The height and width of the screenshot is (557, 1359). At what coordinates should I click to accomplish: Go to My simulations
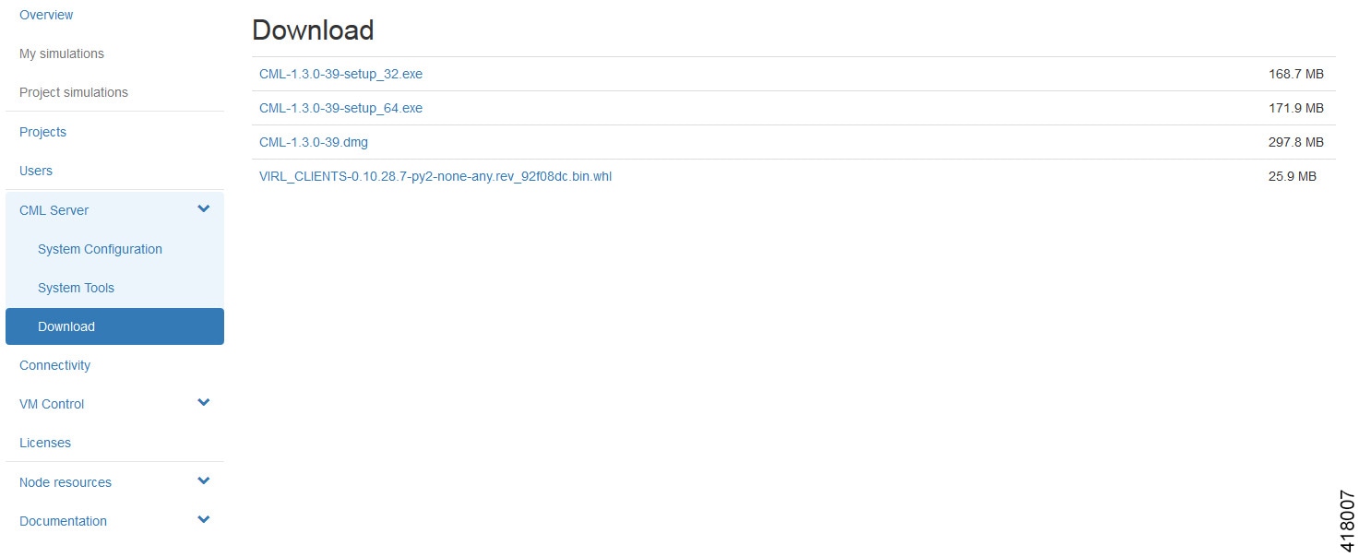(62, 53)
